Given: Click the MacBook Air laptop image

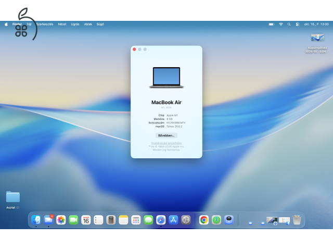Looking at the screenshot, I should pyautogui.click(x=166, y=78).
